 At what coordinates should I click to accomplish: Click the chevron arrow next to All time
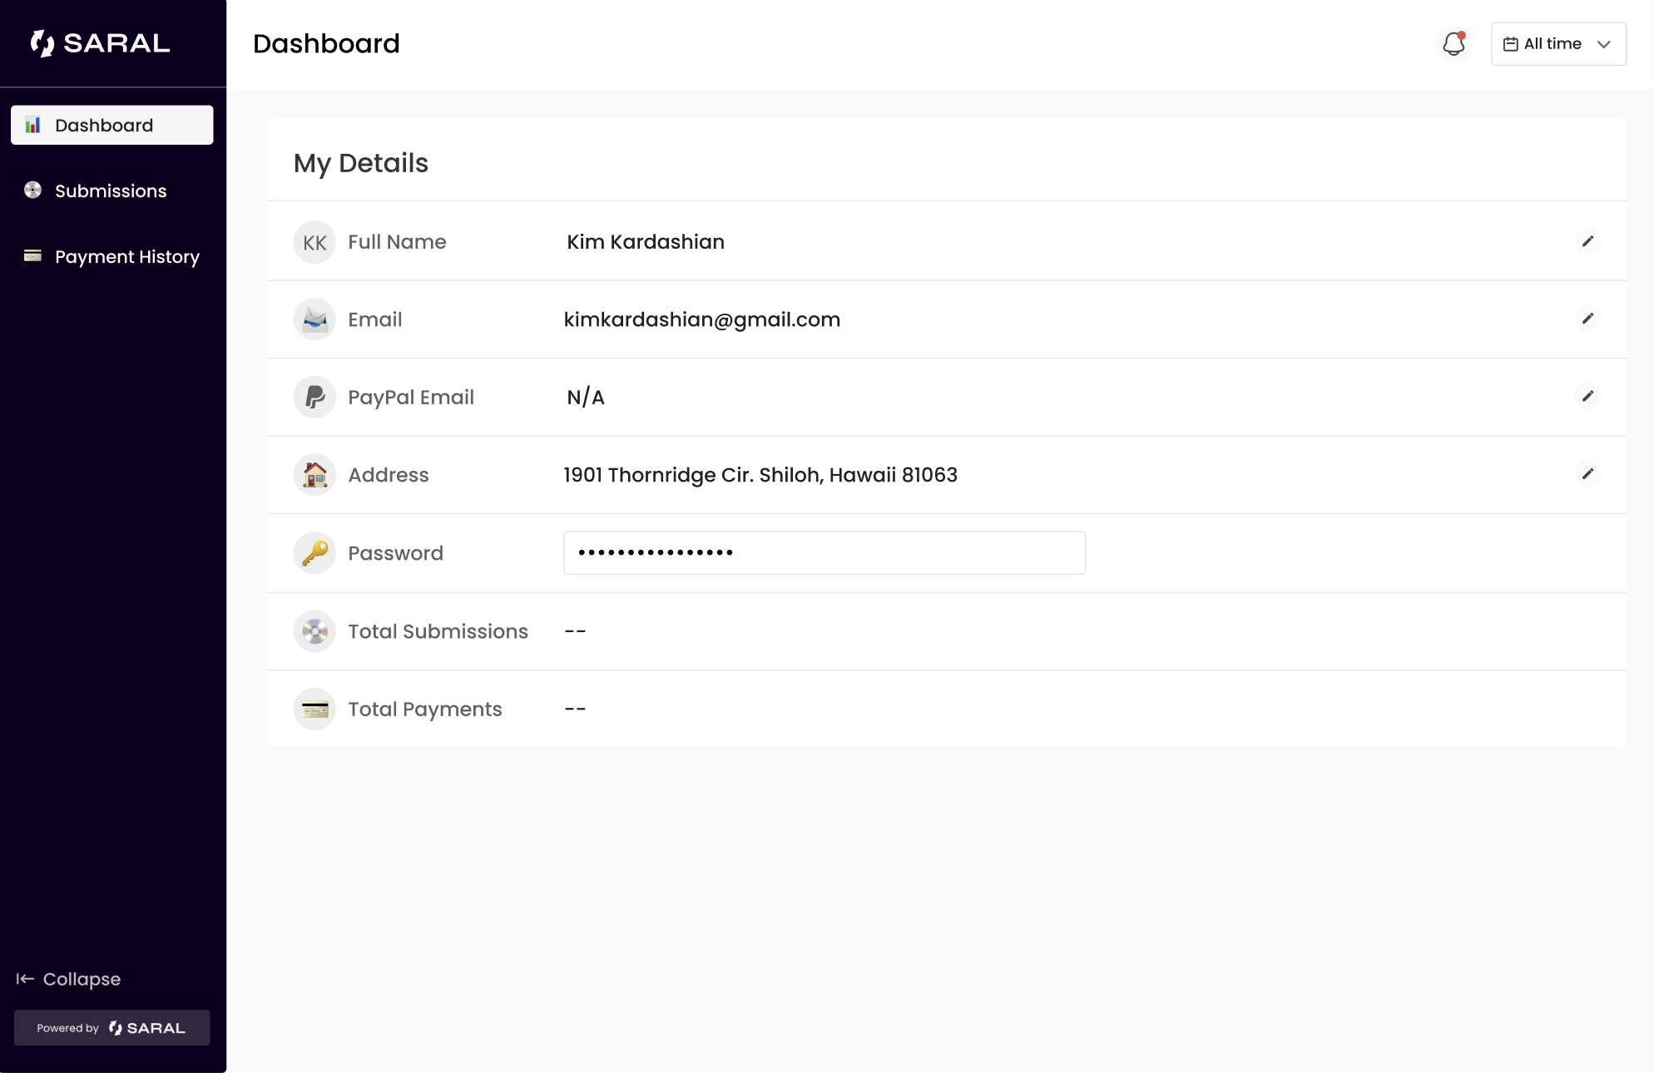(1604, 44)
